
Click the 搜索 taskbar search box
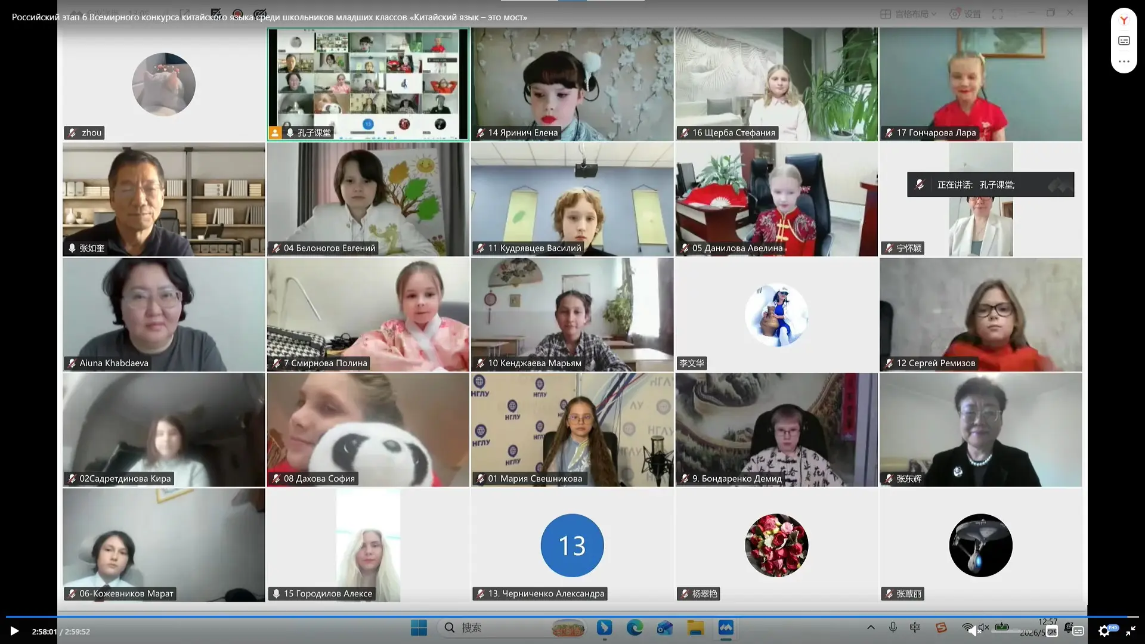tap(513, 628)
